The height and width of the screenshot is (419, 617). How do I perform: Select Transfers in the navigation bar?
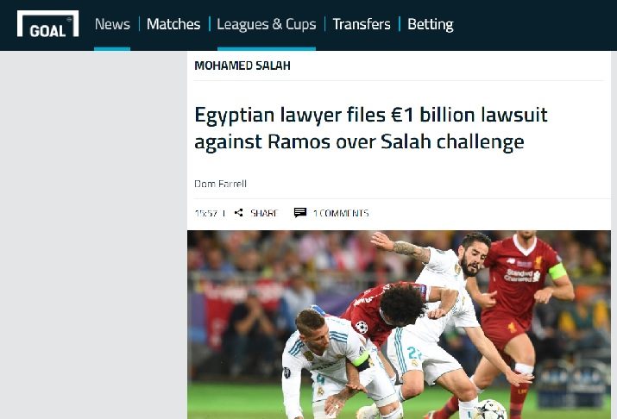tap(362, 24)
